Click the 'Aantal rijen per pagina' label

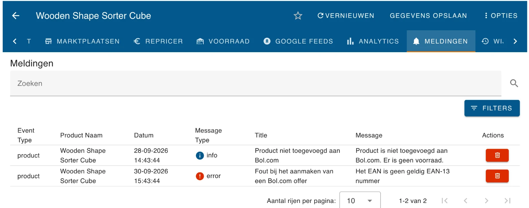click(301, 201)
